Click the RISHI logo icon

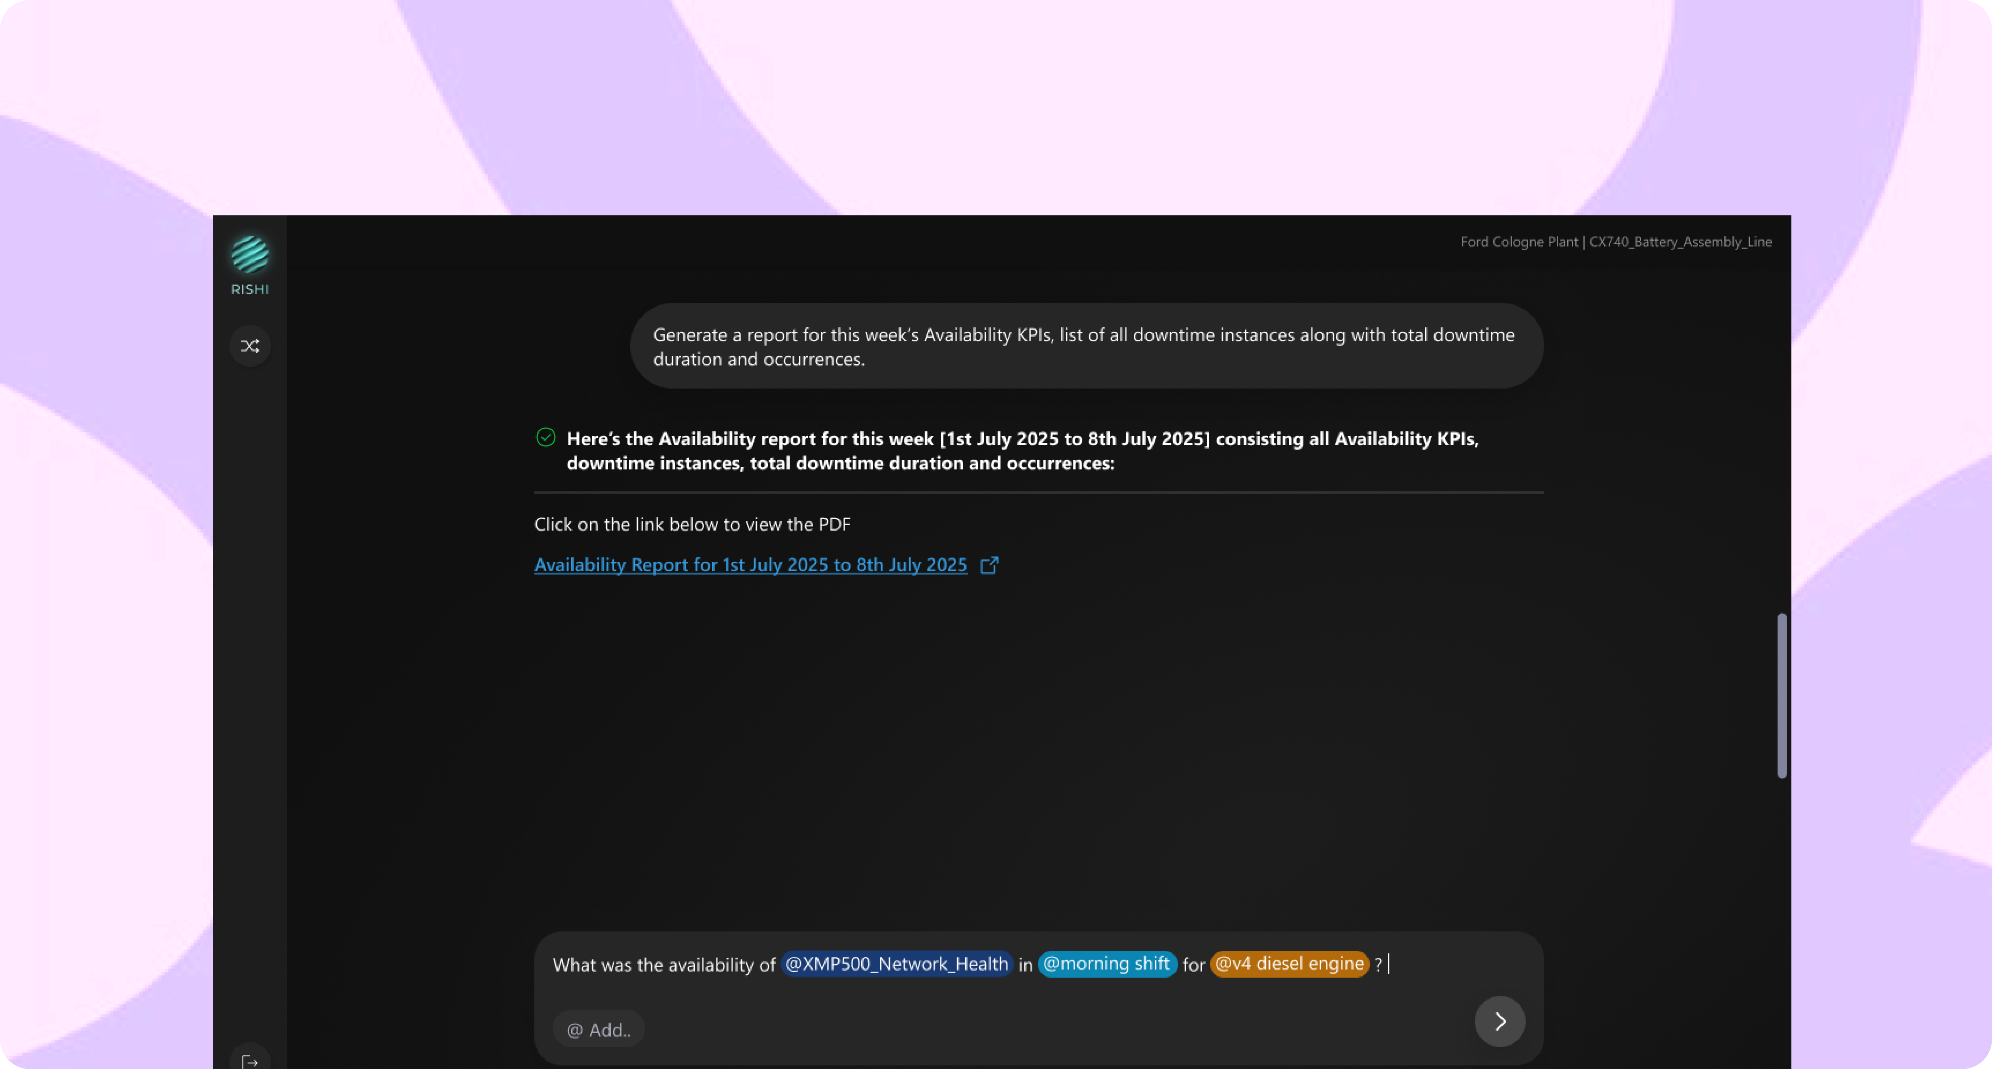250,255
